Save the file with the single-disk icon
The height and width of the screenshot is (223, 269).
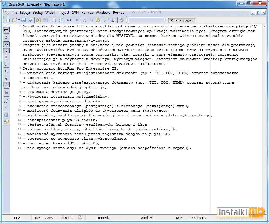click(x=24, y=20)
